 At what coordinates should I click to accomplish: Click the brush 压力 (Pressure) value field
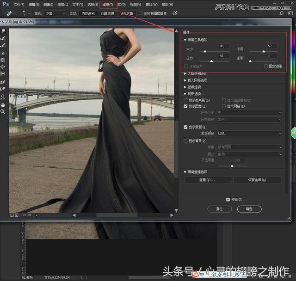pos(224,56)
